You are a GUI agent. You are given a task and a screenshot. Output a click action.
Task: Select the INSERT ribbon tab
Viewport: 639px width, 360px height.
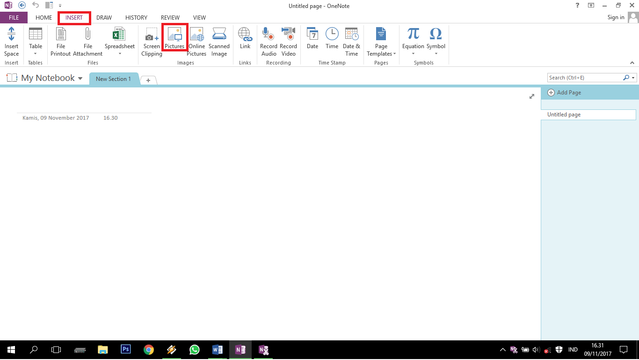pyautogui.click(x=74, y=18)
